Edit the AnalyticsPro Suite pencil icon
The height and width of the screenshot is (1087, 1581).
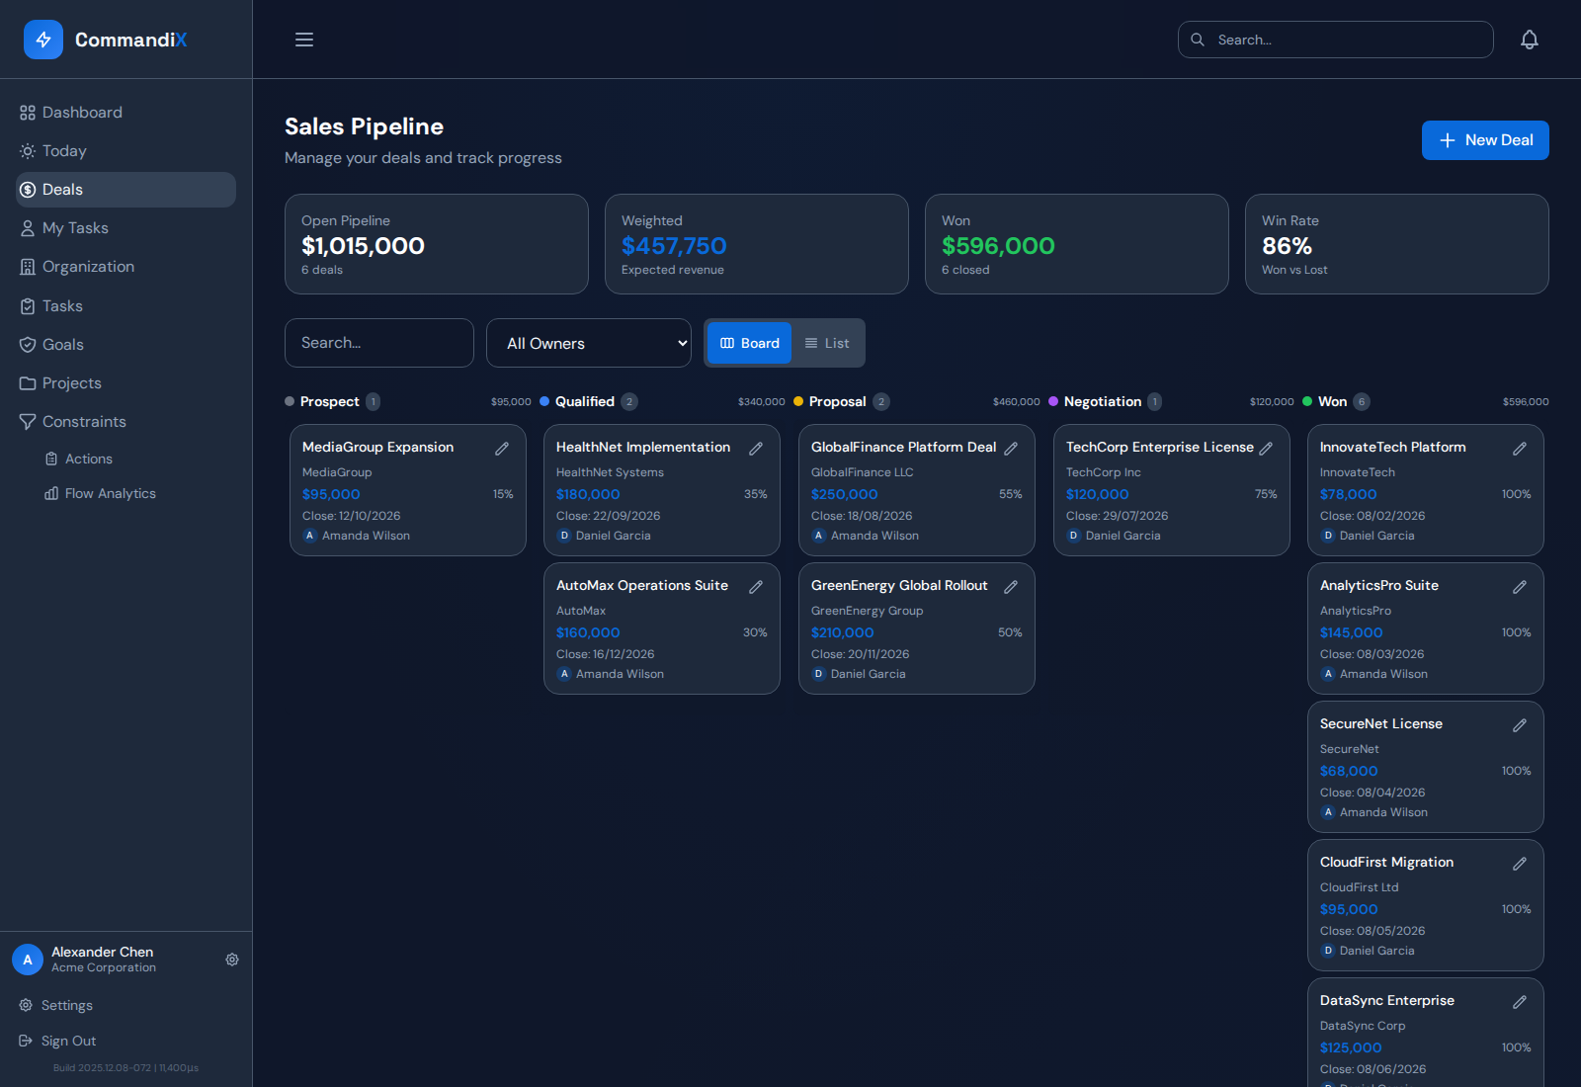pyautogui.click(x=1520, y=587)
